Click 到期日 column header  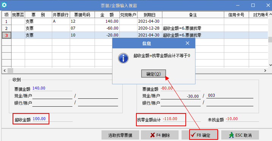coord(150,15)
